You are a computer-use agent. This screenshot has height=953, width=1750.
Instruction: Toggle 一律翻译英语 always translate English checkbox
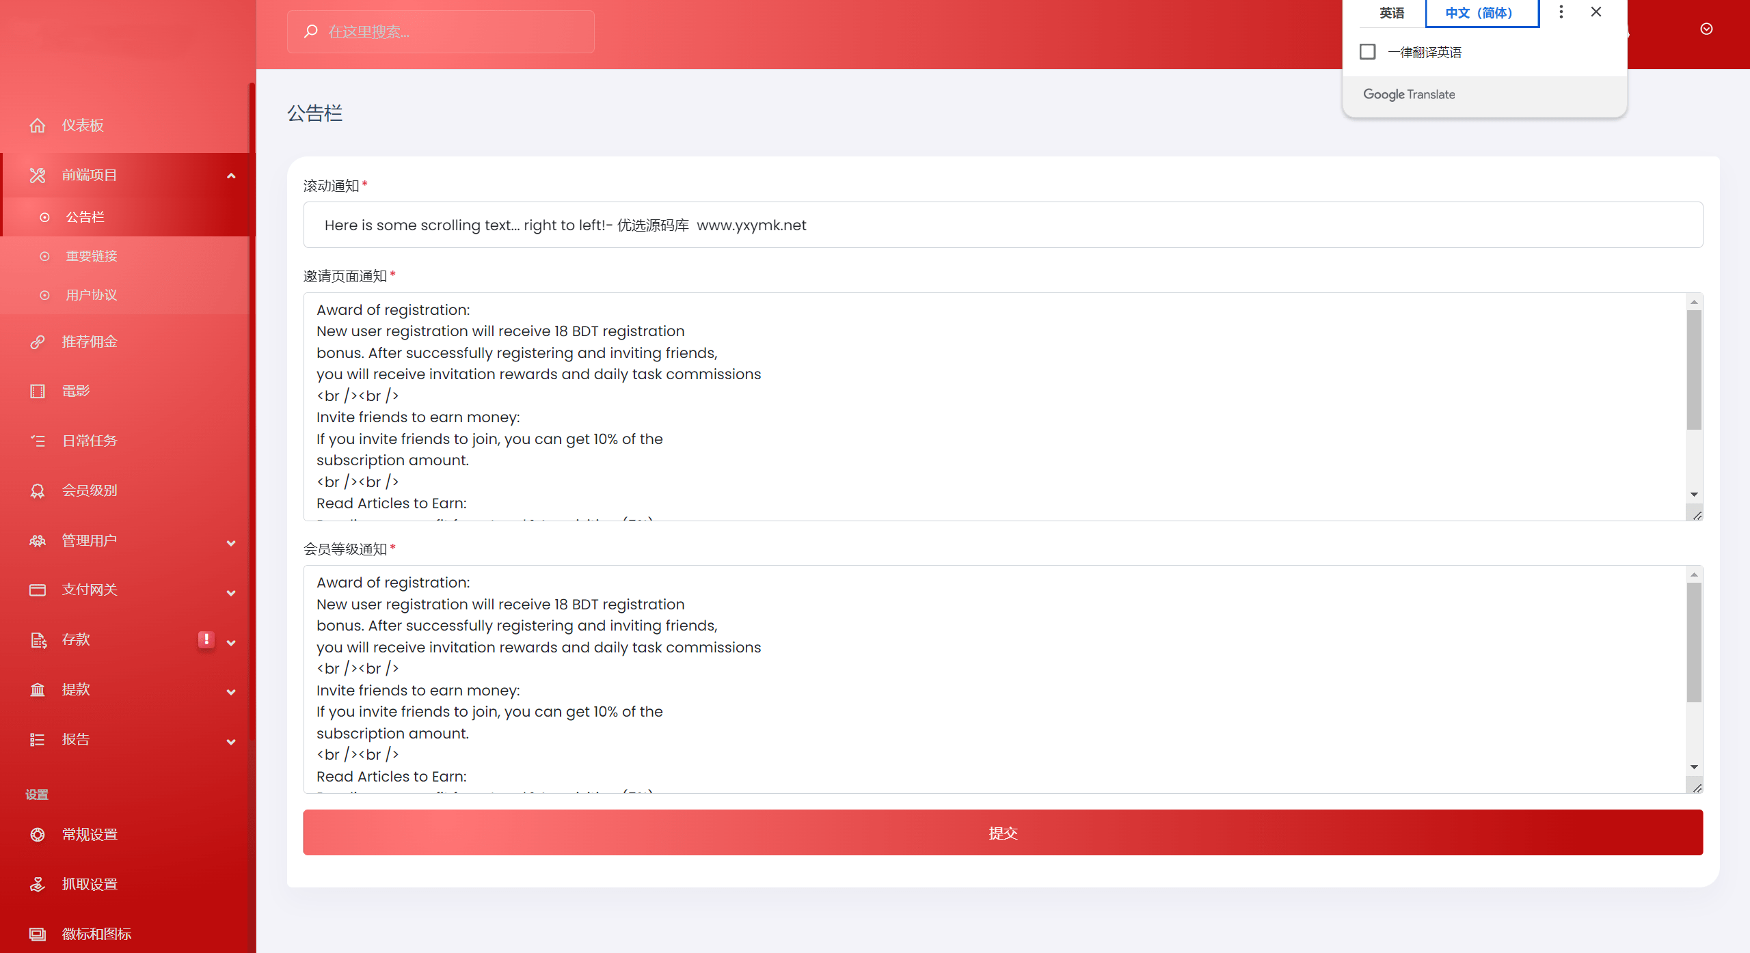click(1367, 52)
